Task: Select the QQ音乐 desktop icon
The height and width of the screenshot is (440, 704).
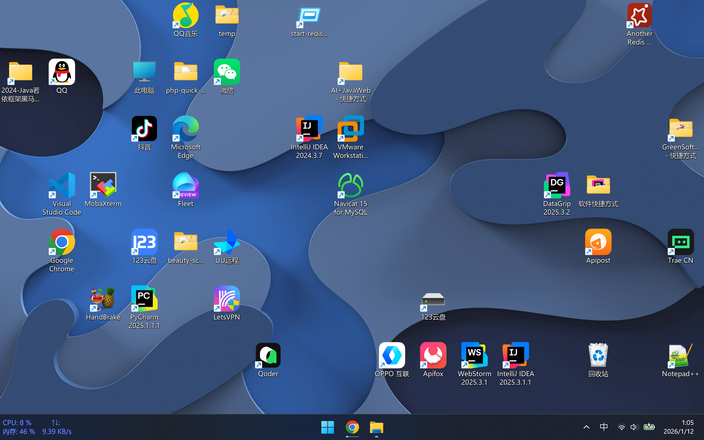Action: click(186, 15)
